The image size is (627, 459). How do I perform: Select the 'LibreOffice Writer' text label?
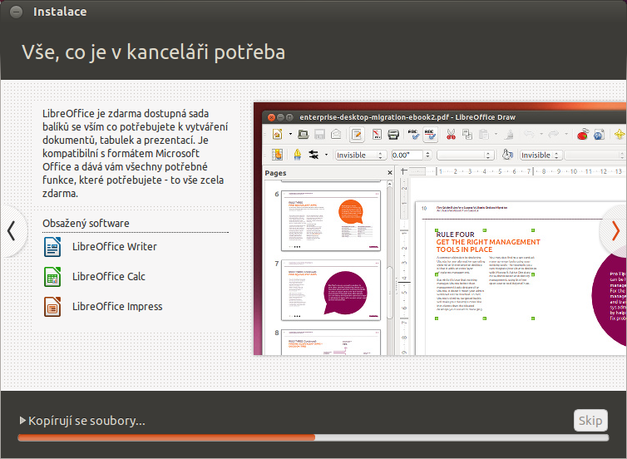click(115, 247)
